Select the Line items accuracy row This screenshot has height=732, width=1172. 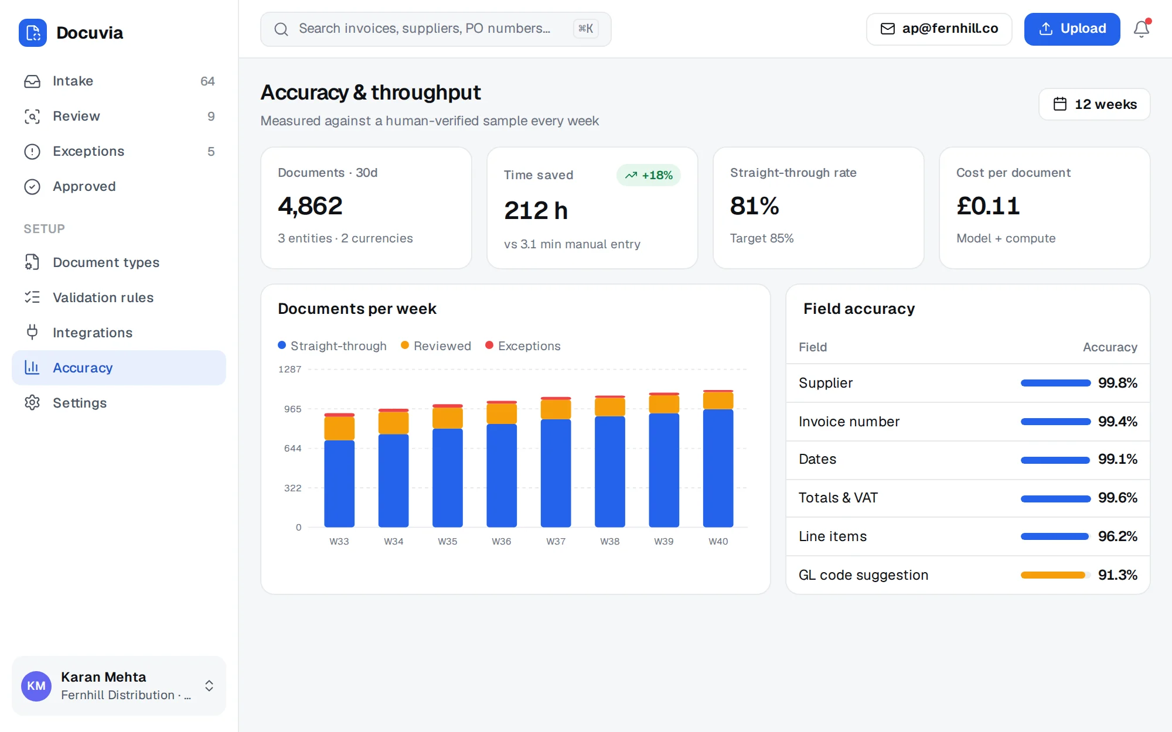(968, 536)
